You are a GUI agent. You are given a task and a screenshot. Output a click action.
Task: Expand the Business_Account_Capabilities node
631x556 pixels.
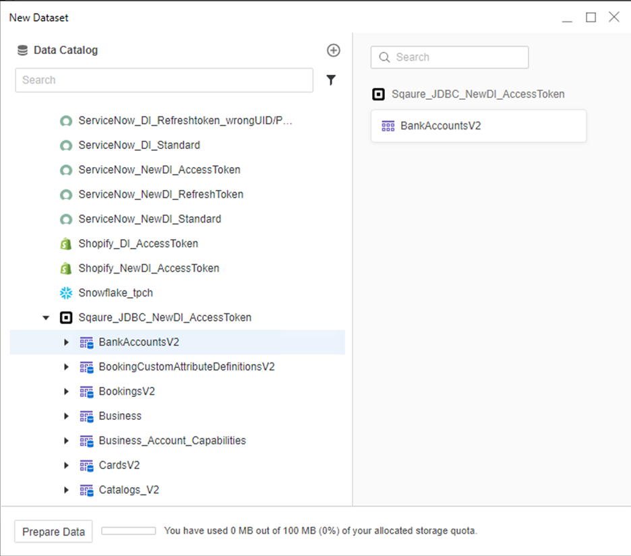(66, 441)
